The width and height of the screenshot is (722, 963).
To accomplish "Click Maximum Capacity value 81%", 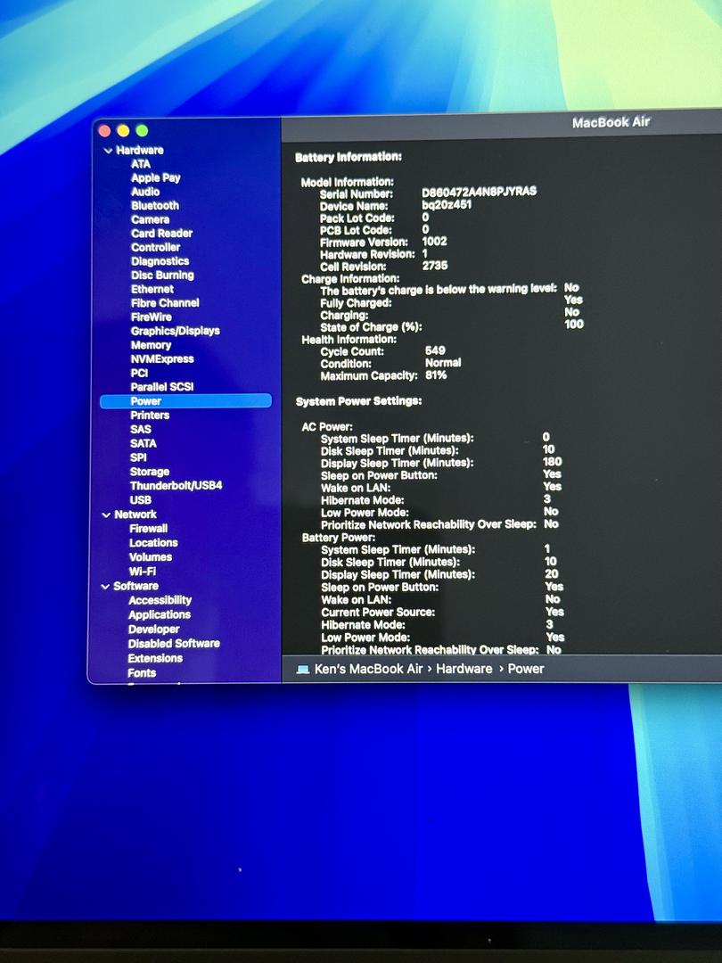I will [435, 374].
